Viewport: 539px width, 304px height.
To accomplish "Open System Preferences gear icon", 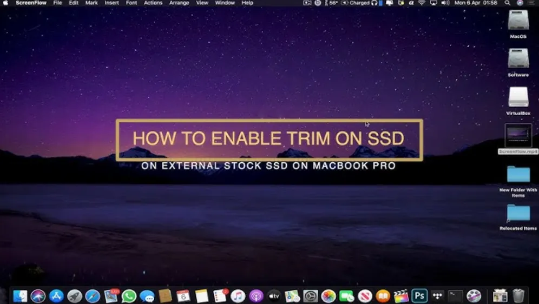I will point(311,296).
